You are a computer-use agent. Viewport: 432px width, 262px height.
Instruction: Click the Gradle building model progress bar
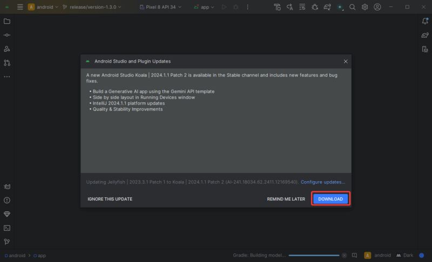[314, 256]
